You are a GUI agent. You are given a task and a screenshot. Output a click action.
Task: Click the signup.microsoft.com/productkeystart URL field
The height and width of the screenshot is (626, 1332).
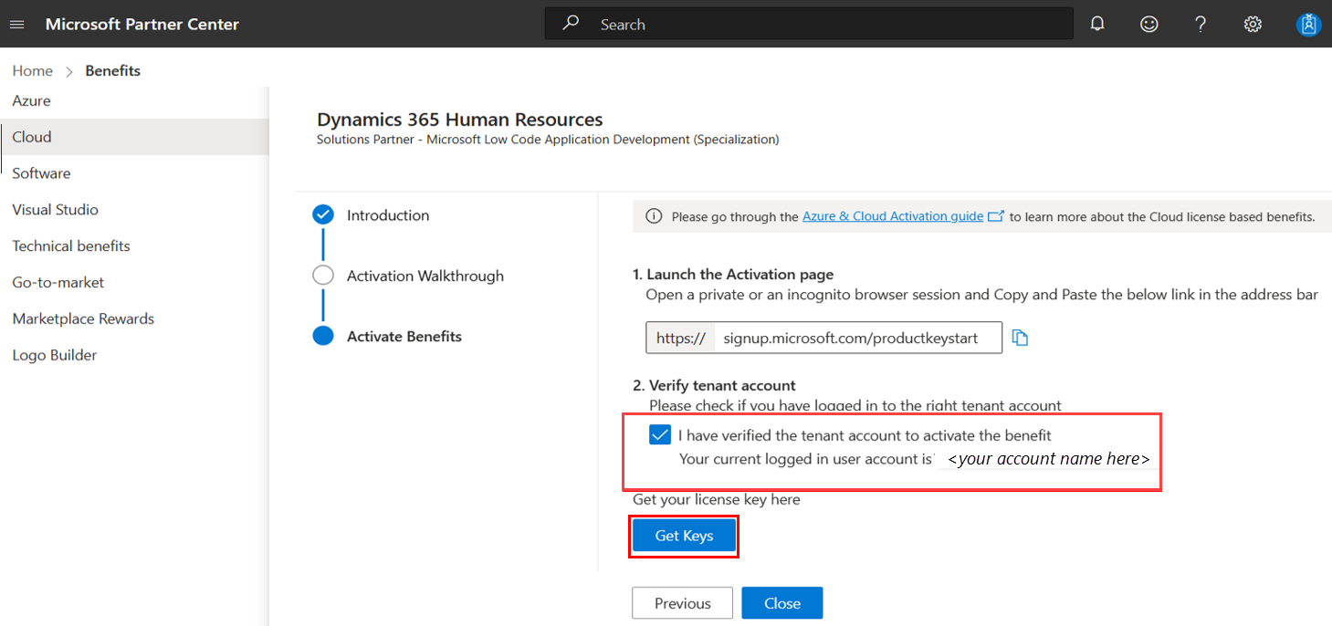(857, 338)
